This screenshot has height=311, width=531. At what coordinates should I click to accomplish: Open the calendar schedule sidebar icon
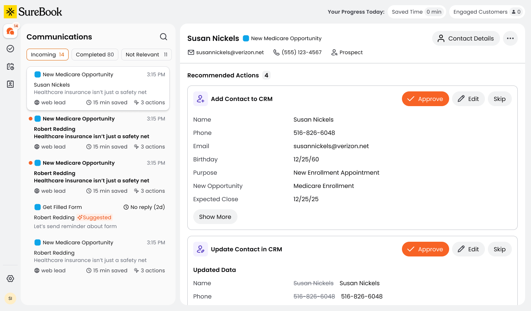click(x=11, y=66)
